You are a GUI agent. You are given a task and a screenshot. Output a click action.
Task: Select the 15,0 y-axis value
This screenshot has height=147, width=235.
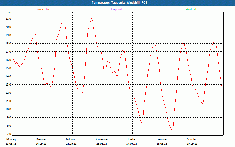tap(8, 68)
